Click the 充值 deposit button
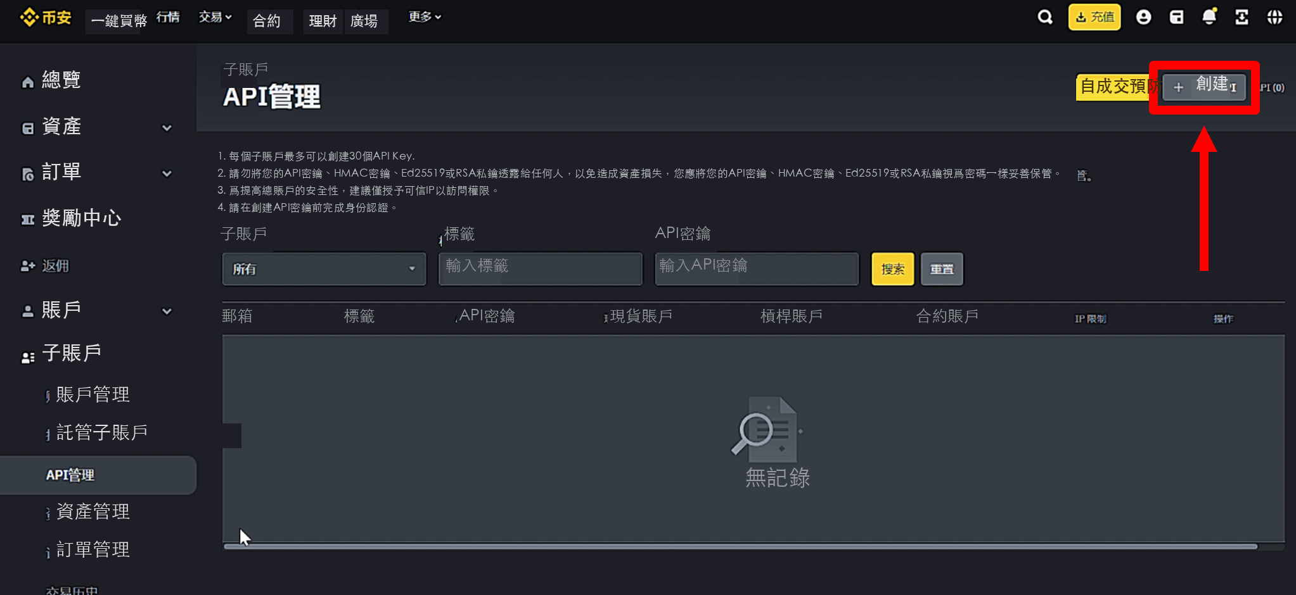Image resolution: width=1296 pixels, height=595 pixels. tap(1094, 17)
